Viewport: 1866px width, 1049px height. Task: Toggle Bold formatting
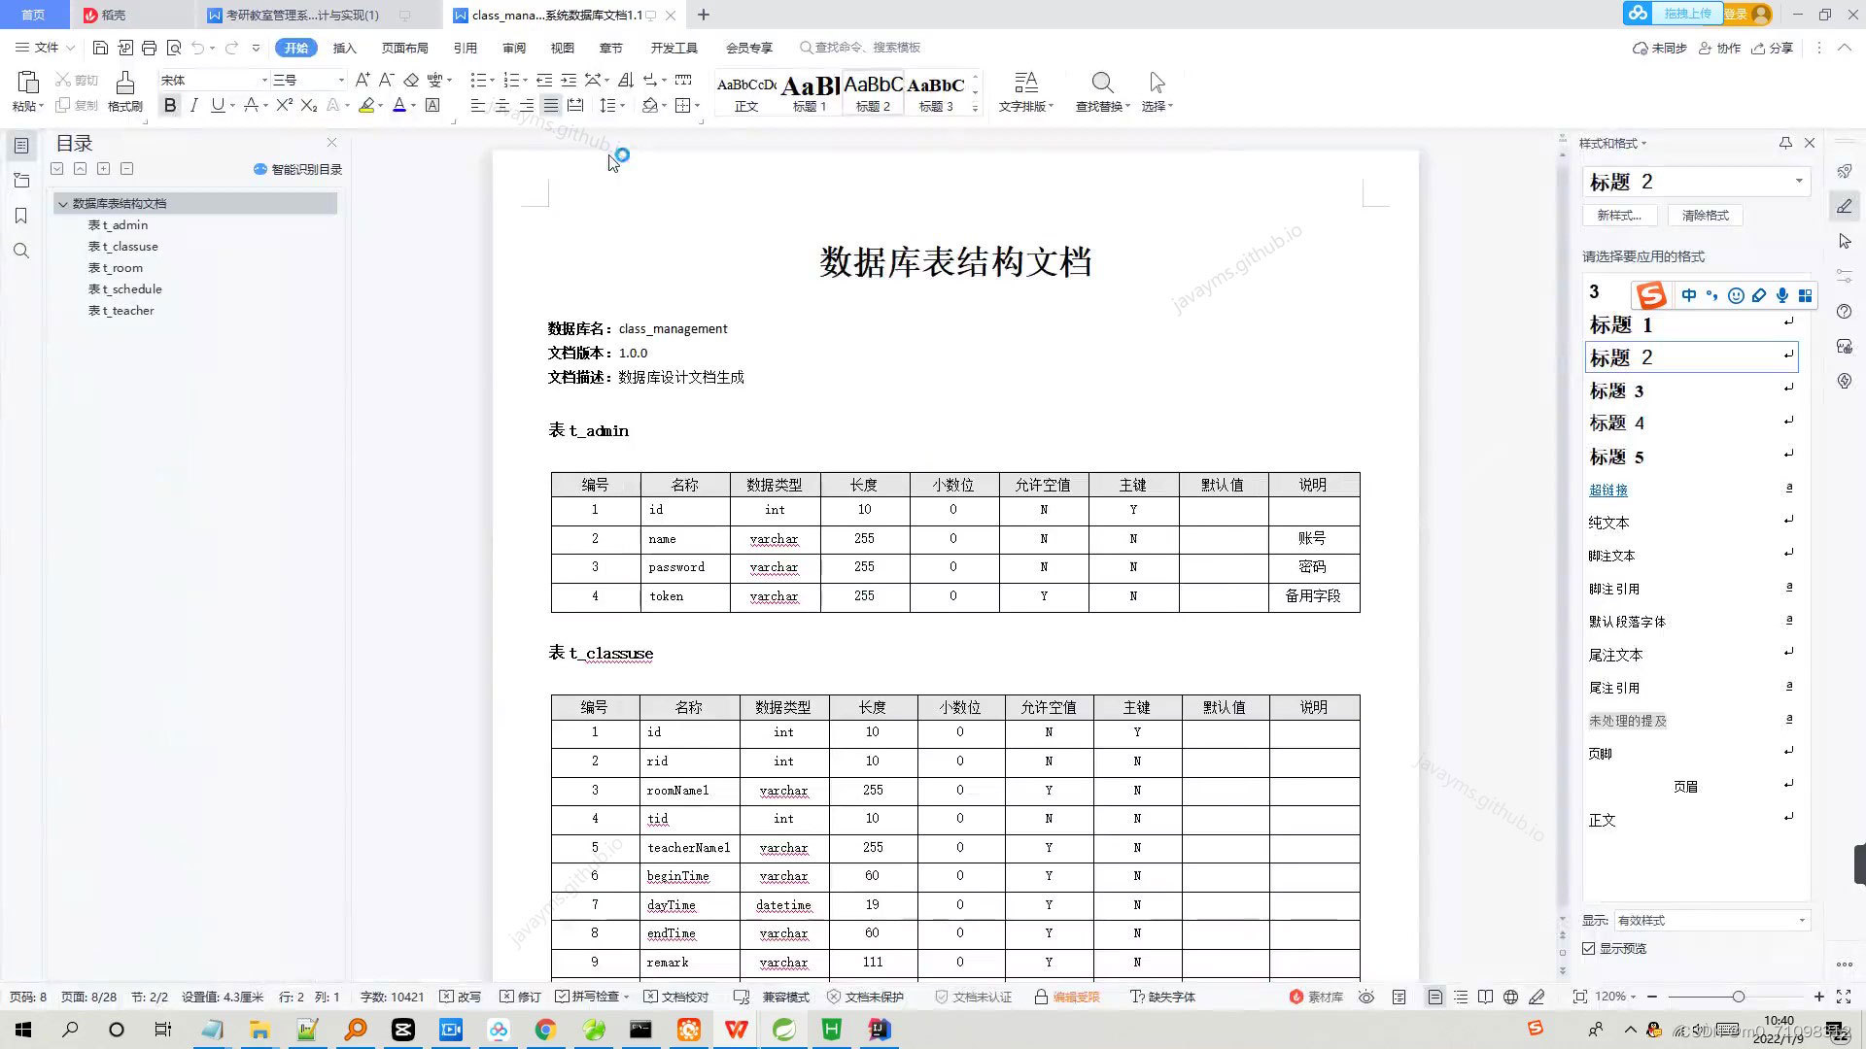pyautogui.click(x=170, y=105)
